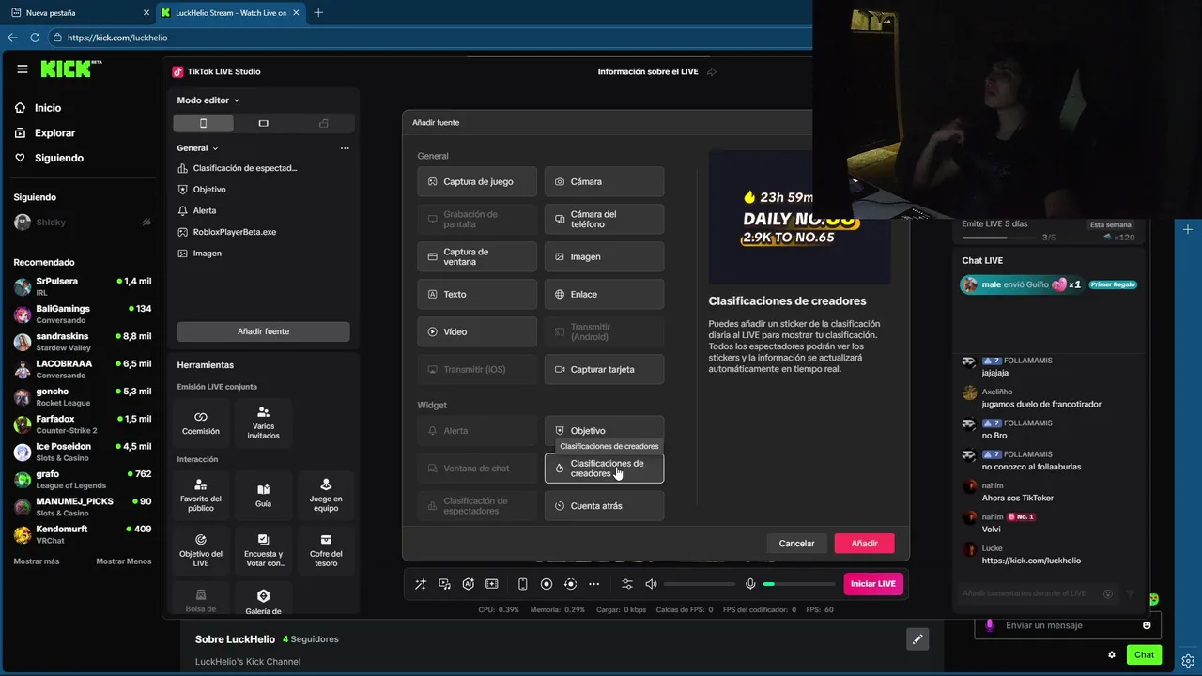Image resolution: width=1202 pixels, height=676 pixels.
Task: Open the Kick hamburger menu
Action: (23, 69)
